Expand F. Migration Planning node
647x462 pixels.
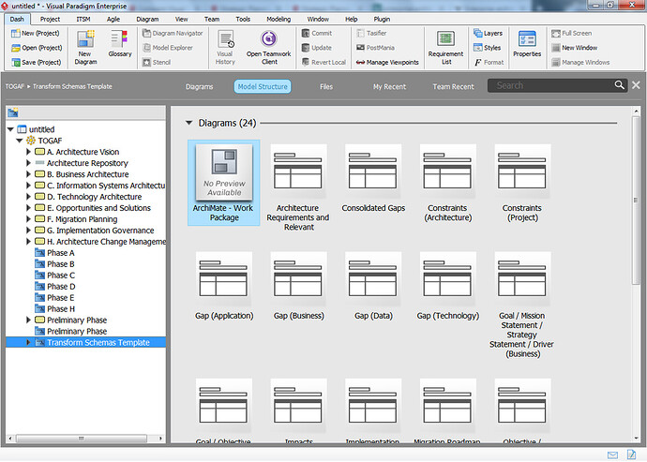tap(28, 219)
